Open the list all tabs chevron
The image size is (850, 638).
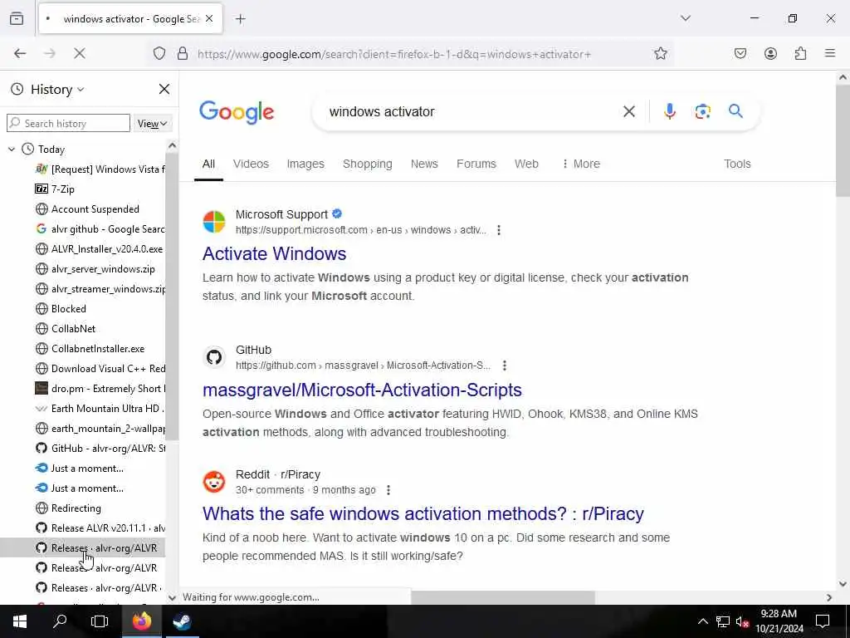686,18
